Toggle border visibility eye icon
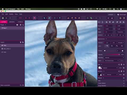This screenshot has width=127, height=95. click(x=124, y=75)
